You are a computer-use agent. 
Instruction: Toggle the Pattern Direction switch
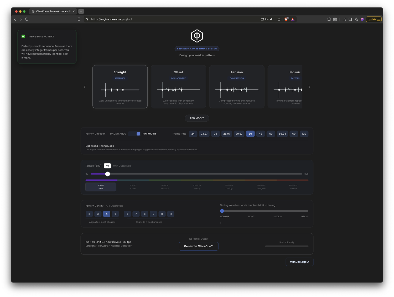134,134
